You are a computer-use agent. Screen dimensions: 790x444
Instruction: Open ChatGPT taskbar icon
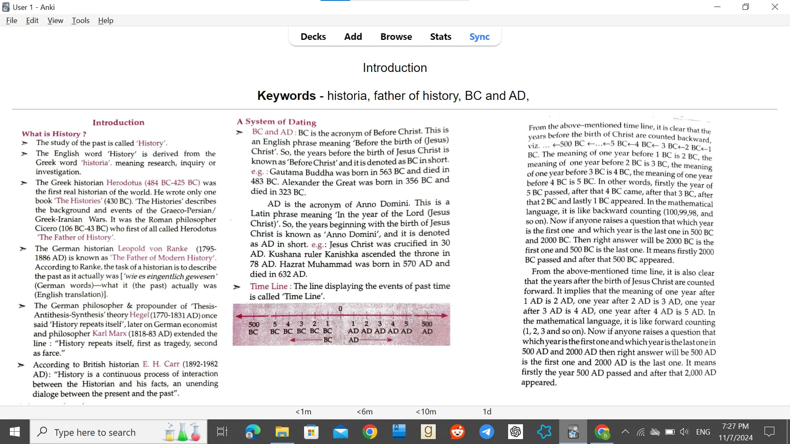pos(515,432)
